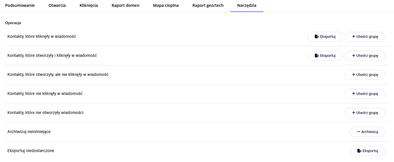Create group of contacts that didn't open
The image size is (394, 162).
pos(365,113)
